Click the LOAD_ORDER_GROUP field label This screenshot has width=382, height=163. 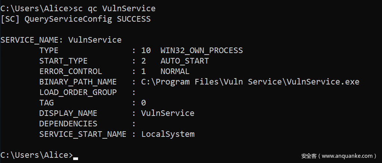tap(78, 92)
